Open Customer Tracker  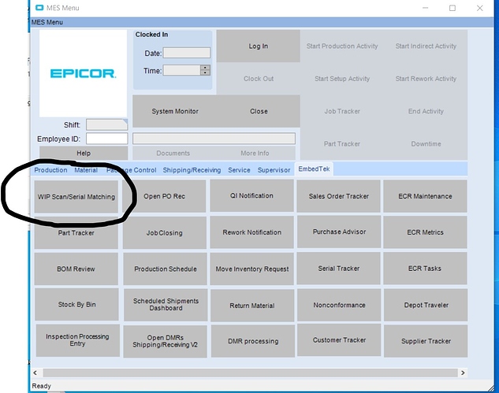pyautogui.click(x=339, y=340)
